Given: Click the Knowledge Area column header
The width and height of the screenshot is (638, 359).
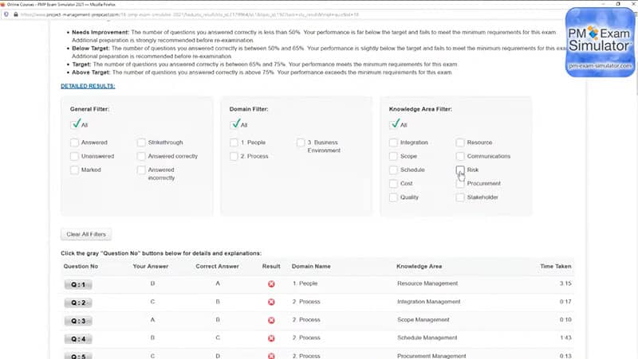Looking at the screenshot, I should (x=419, y=267).
